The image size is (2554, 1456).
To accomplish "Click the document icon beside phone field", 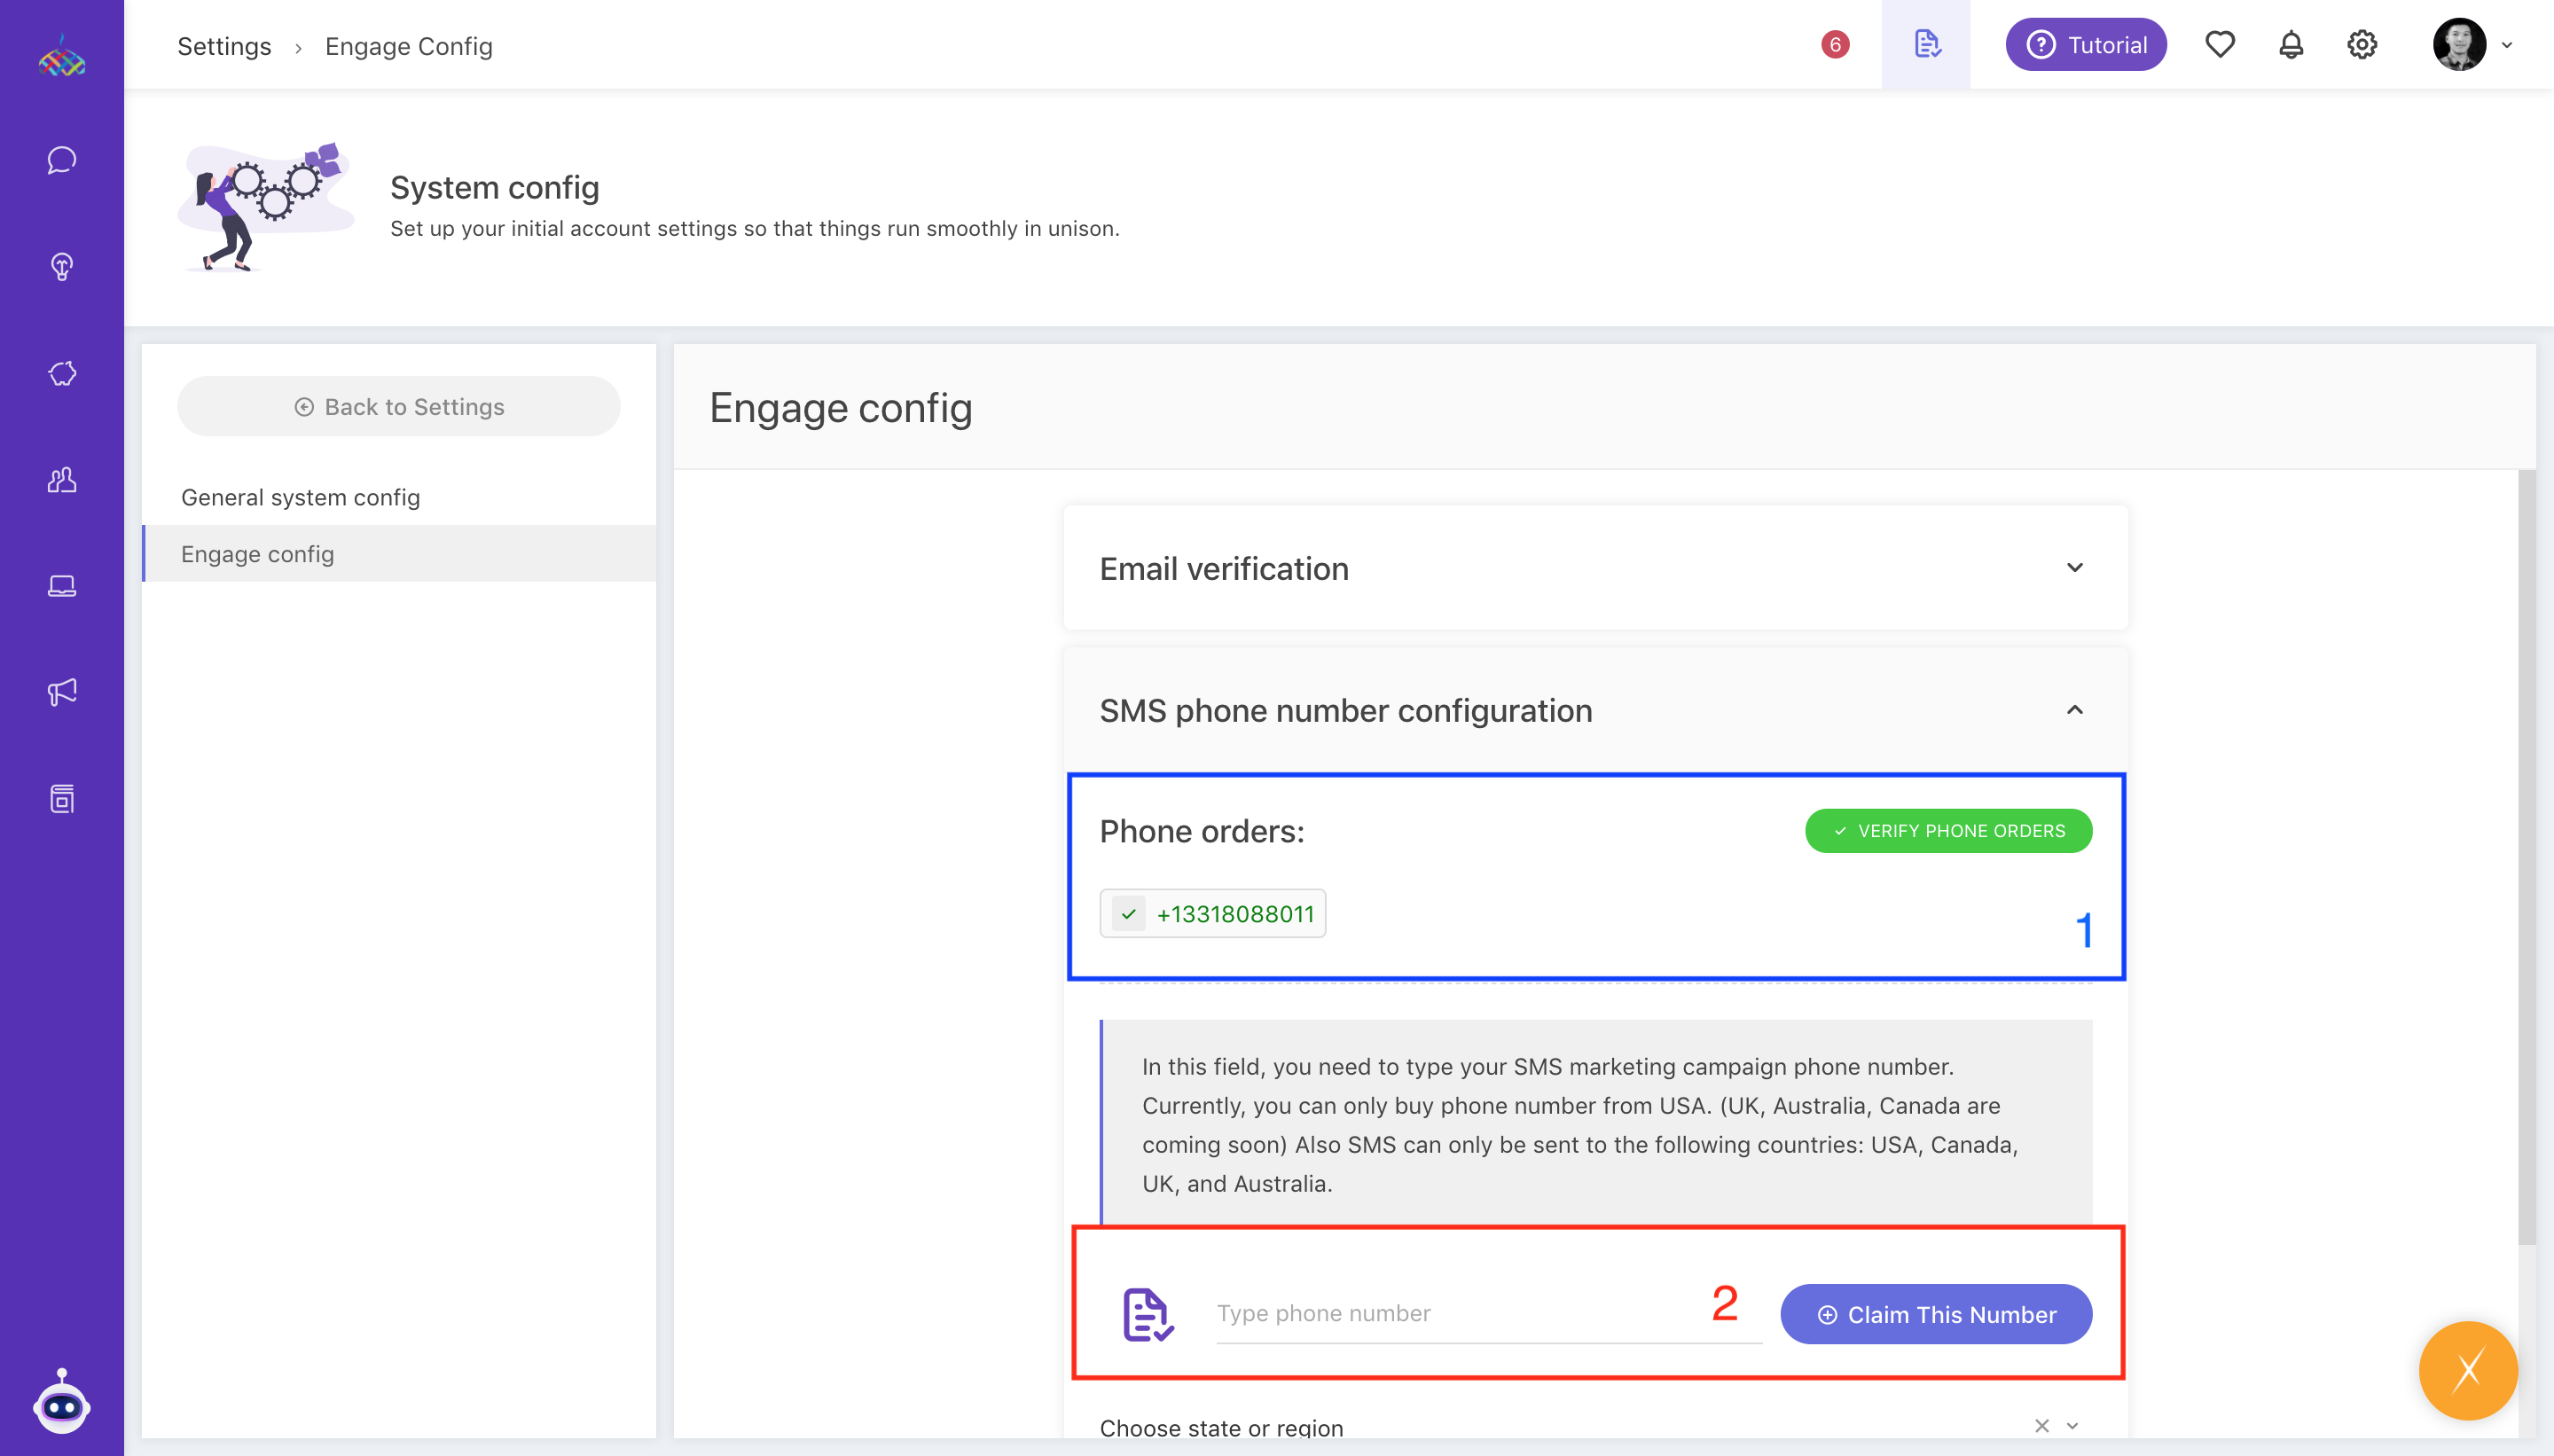I will 1148,1314.
